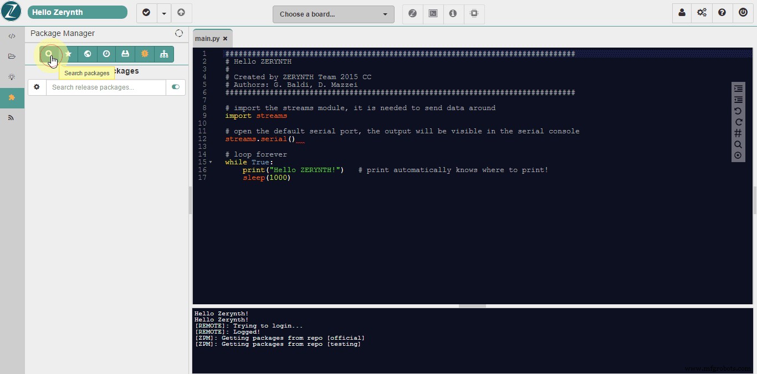Screen dimensions: 757x374
Task: Click the refresh spinner in Package Manager header
Action: (178, 33)
